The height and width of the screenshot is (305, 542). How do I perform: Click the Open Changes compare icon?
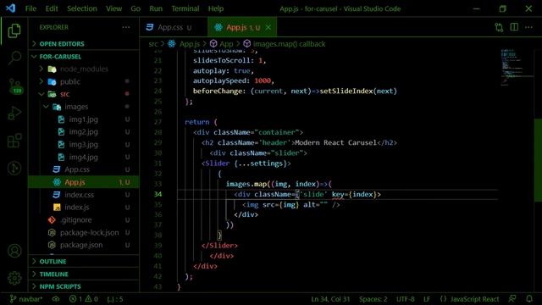point(499,27)
